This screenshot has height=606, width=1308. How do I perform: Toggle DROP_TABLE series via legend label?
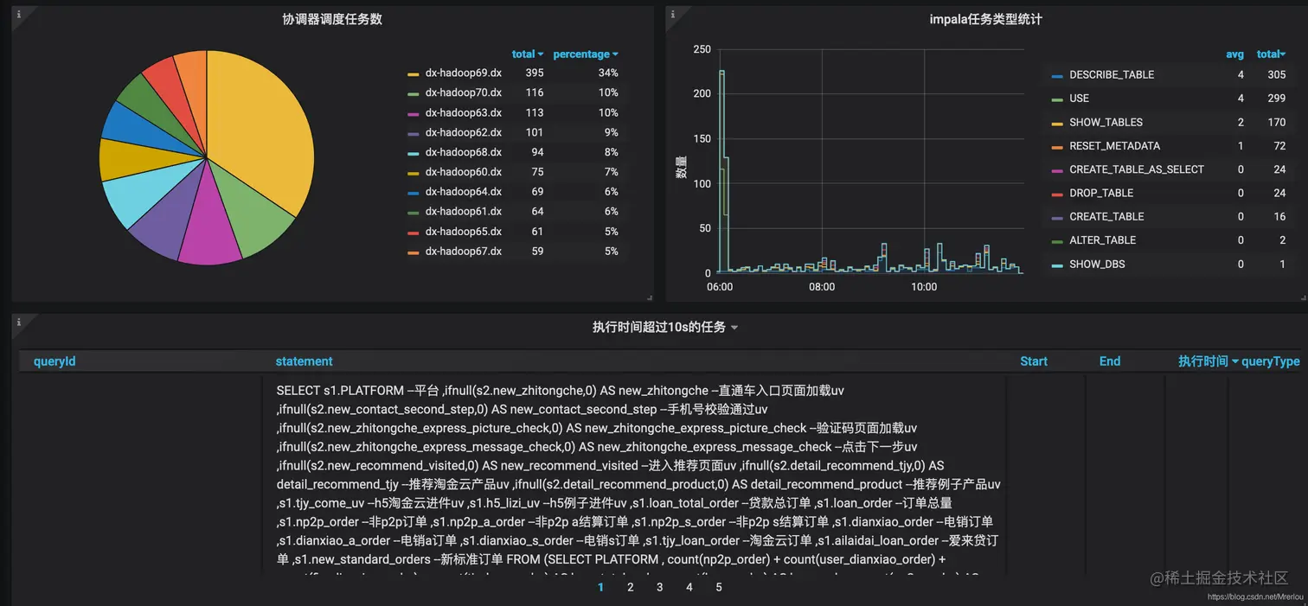tap(1101, 193)
